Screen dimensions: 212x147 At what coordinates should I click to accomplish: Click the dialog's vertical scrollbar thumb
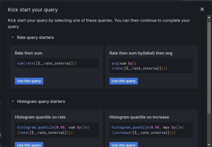pos(209,64)
